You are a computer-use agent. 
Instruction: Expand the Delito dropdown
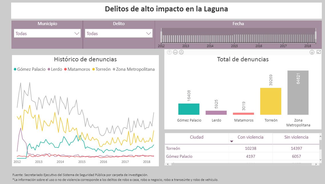tap(119, 33)
